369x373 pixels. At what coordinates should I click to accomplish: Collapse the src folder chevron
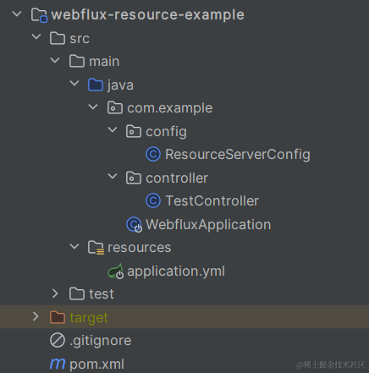[36, 36]
